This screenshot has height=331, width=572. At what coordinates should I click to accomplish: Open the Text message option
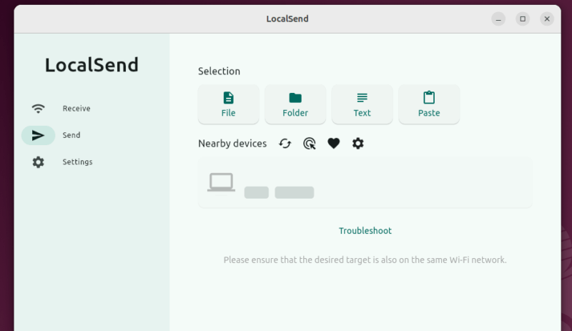pos(362,104)
